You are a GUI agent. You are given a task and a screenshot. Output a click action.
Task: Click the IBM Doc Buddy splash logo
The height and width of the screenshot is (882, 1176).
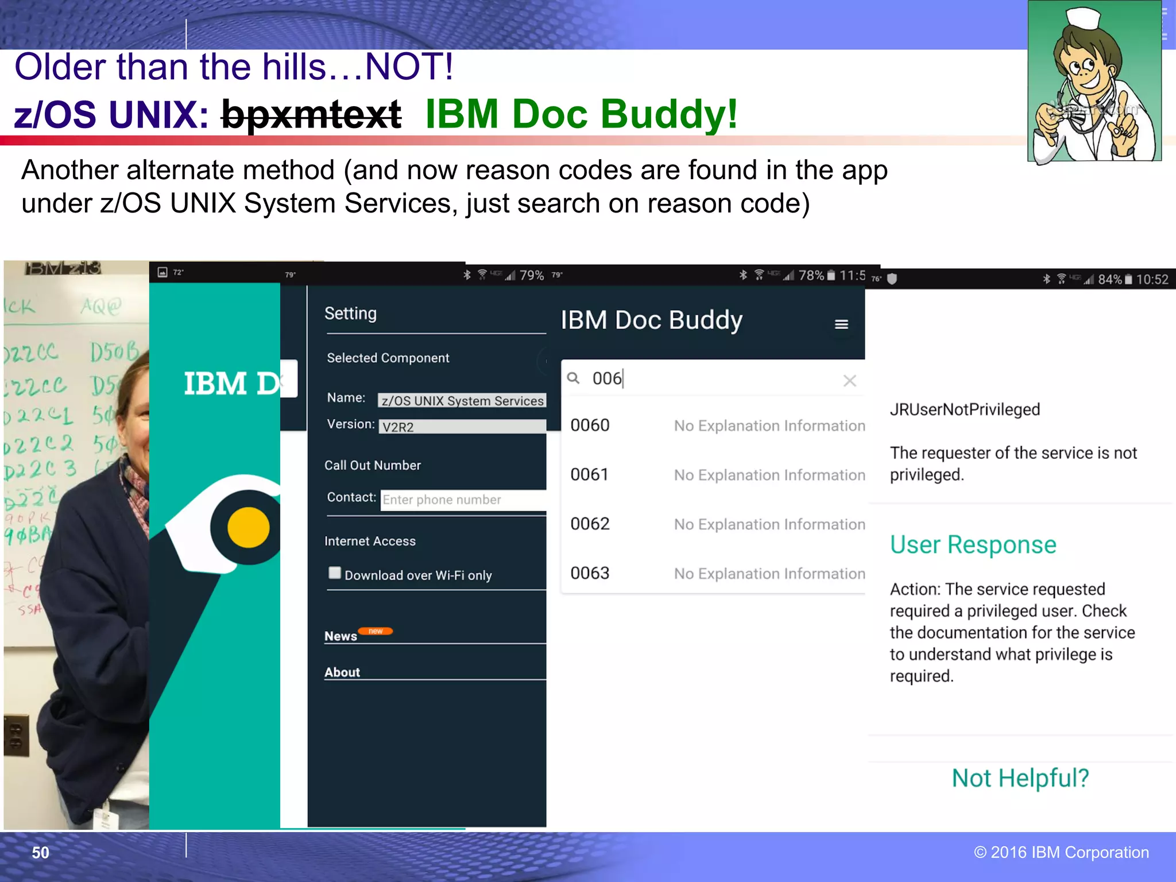coord(232,384)
